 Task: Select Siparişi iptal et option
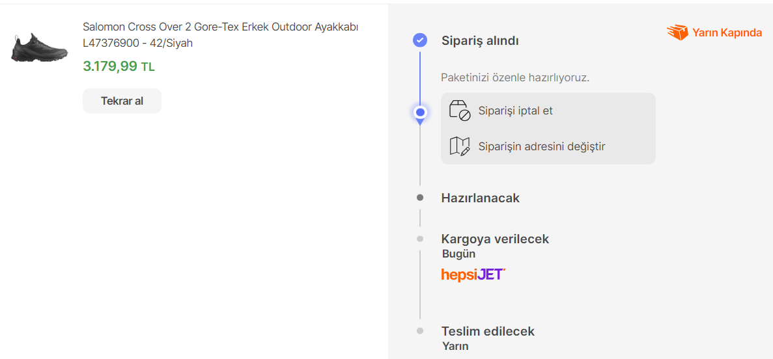(515, 111)
